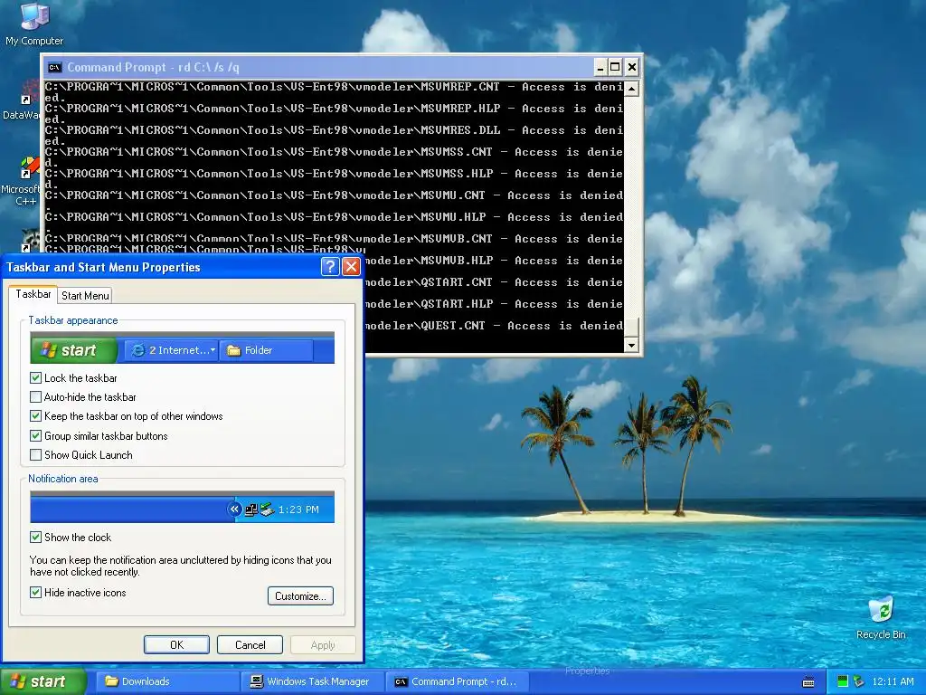Maximize the Command Prompt window
The height and width of the screenshot is (695, 926).
[x=615, y=67]
